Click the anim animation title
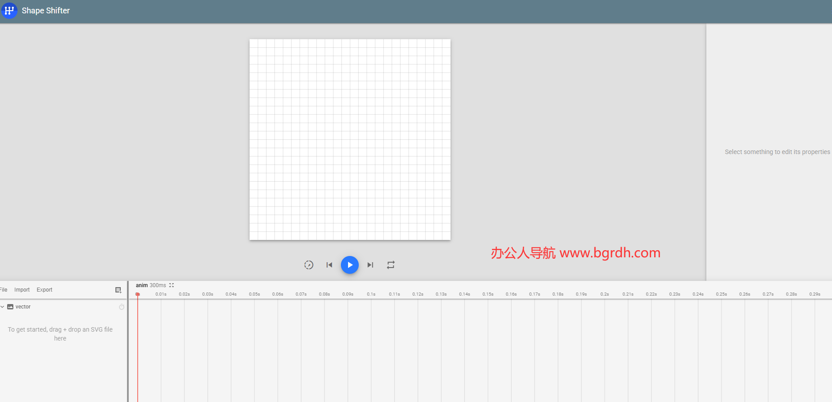 pyautogui.click(x=142, y=285)
